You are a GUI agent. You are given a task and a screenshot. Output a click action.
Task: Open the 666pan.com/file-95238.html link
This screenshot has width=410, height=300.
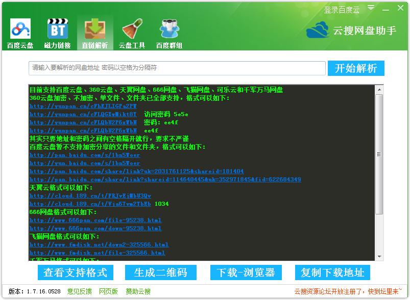95,220
